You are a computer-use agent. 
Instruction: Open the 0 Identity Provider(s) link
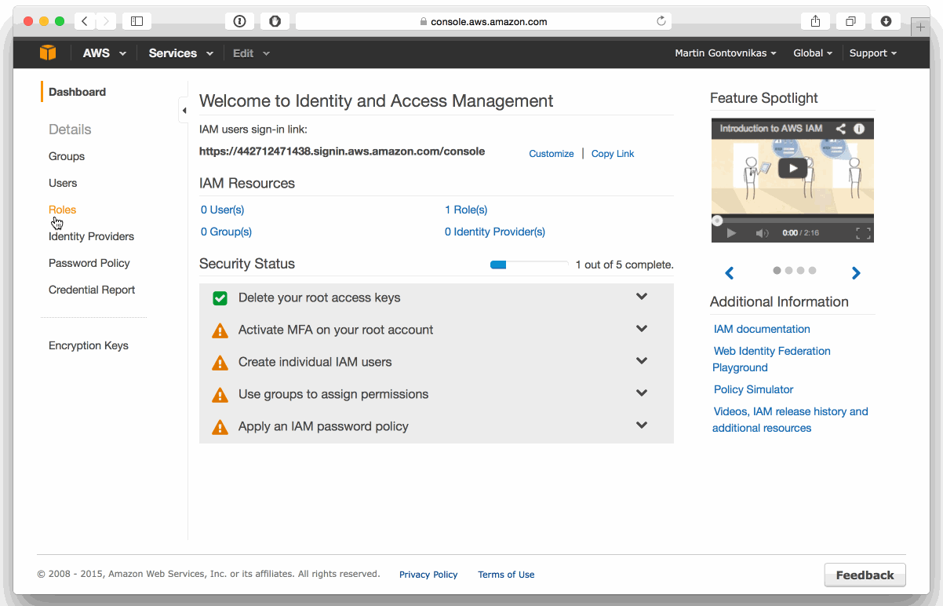pyautogui.click(x=495, y=232)
